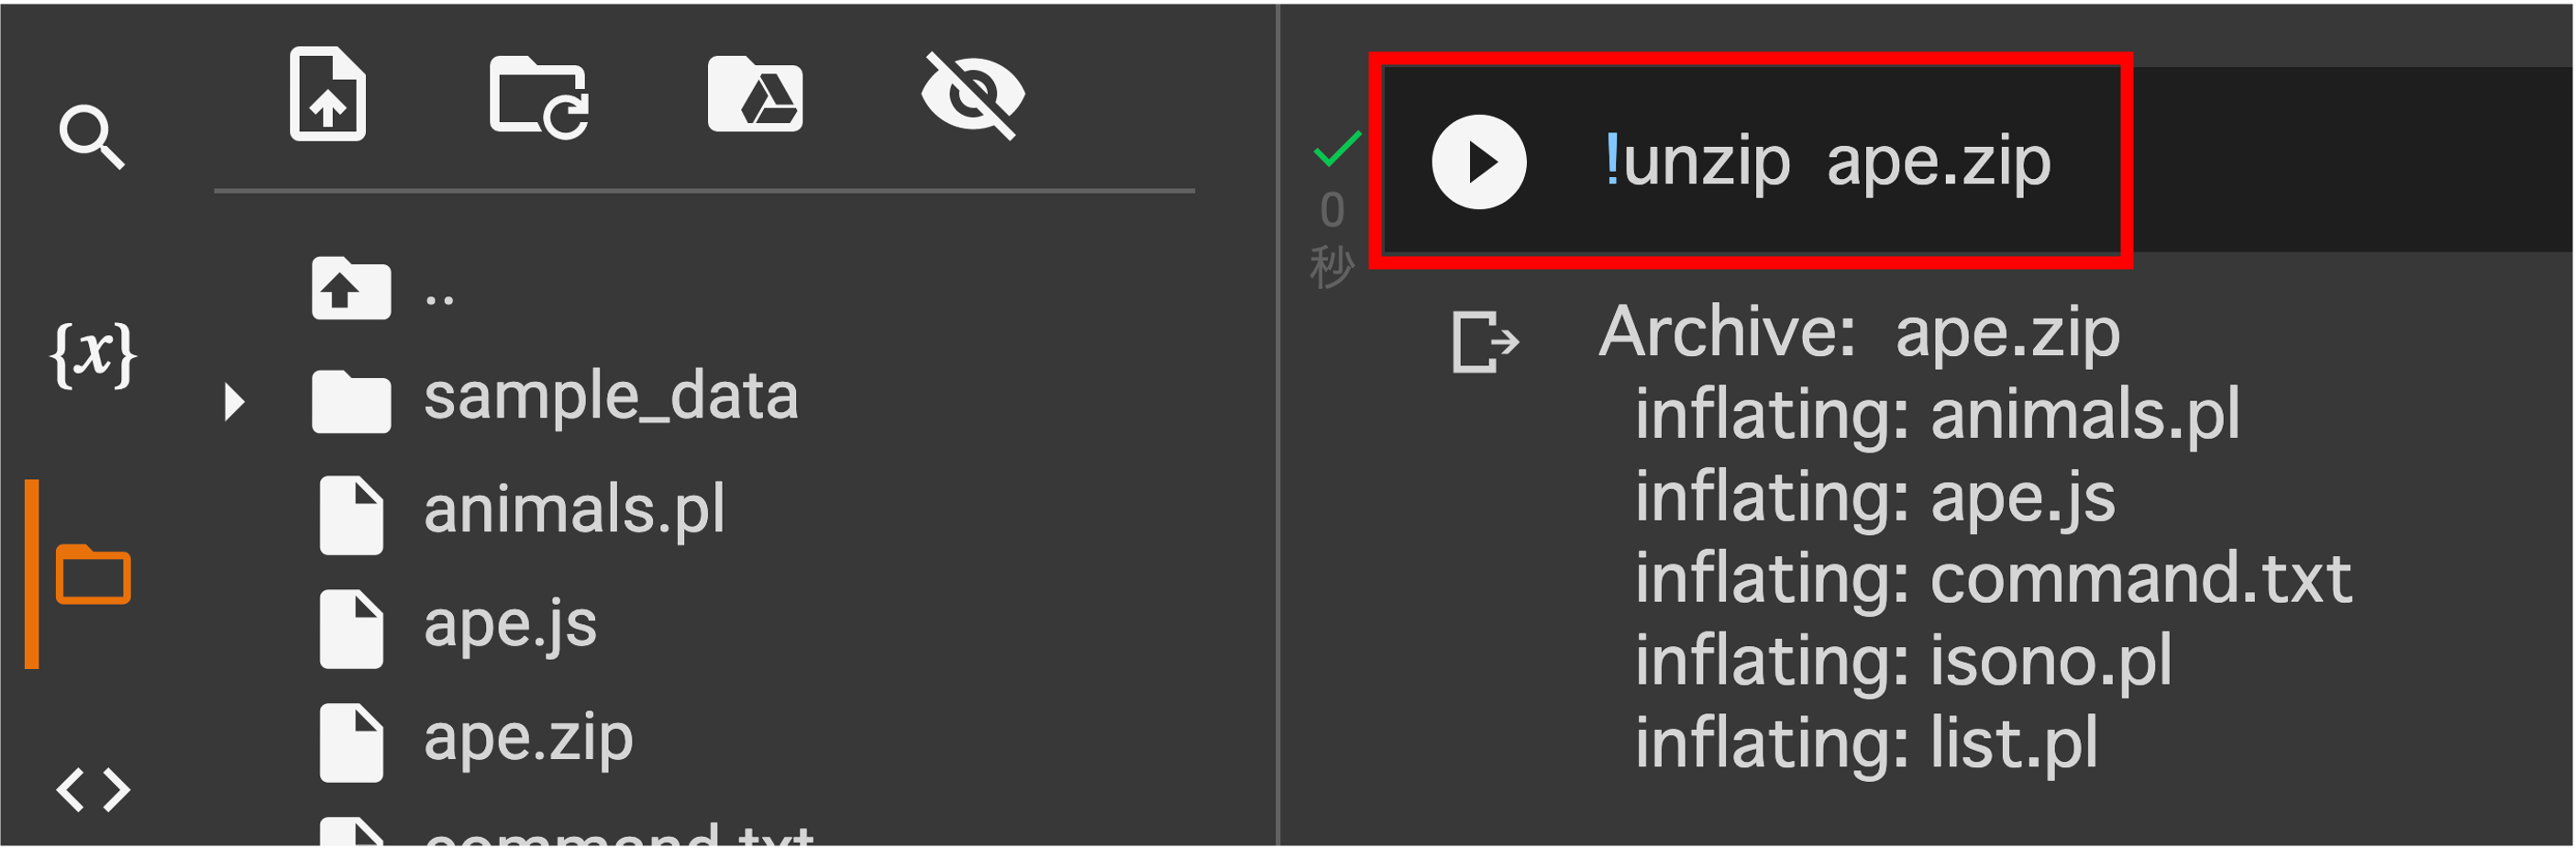
Task: Upload a file to session storage
Action: click(328, 93)
